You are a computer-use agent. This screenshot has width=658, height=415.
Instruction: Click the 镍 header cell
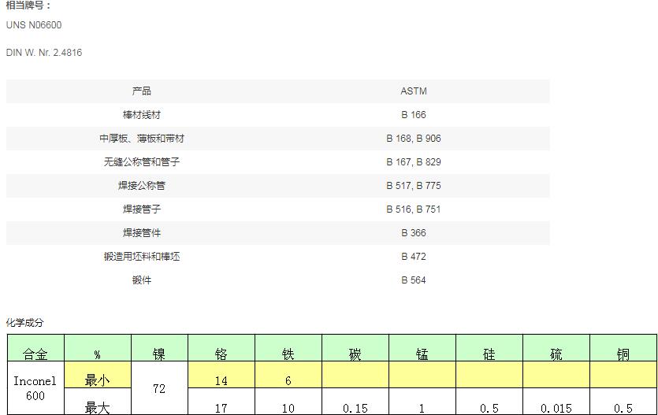159,348
